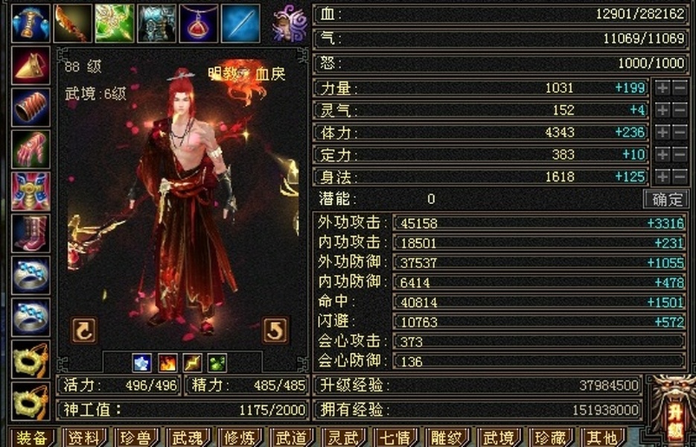Rotate character model right with arrow button

click(275, 330)
